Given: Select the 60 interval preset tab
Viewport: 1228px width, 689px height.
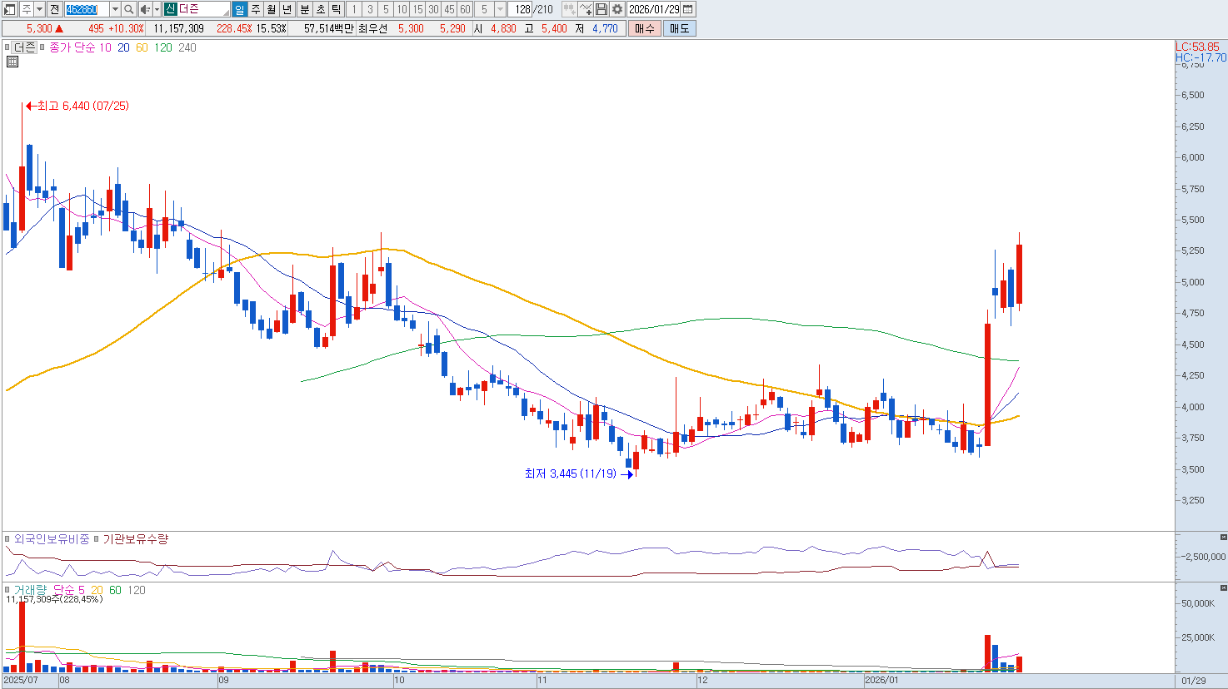Looking at the screenshot, I should coord(465,9).
